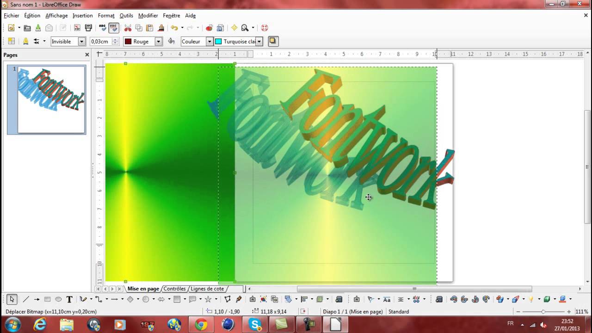Open the New document dropdown arrow

click(x=19, y=28)
